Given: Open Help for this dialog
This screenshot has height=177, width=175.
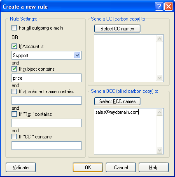Looking at the screenshot, I should 154,168.
